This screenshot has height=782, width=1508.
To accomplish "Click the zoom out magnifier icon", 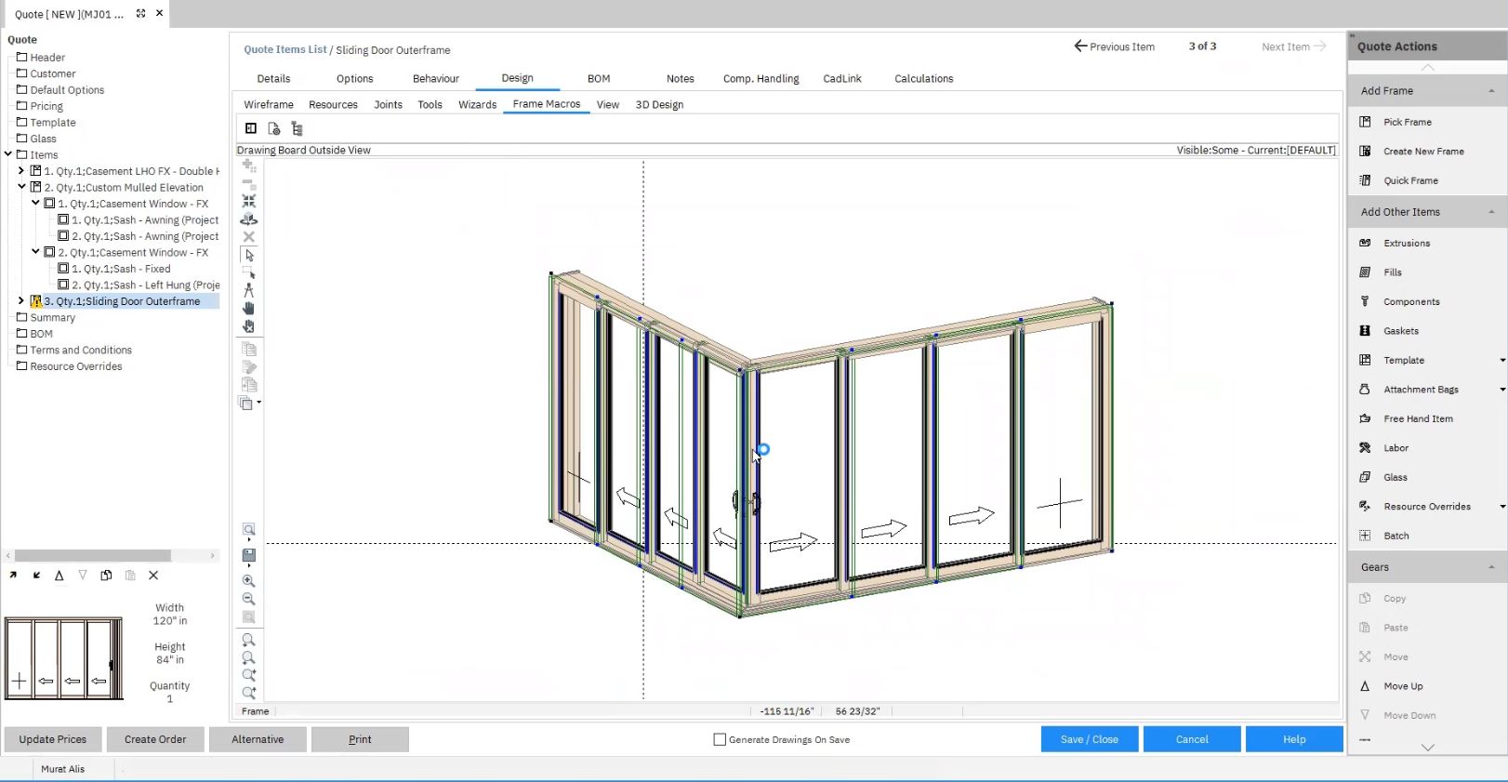I will point(248,599).
